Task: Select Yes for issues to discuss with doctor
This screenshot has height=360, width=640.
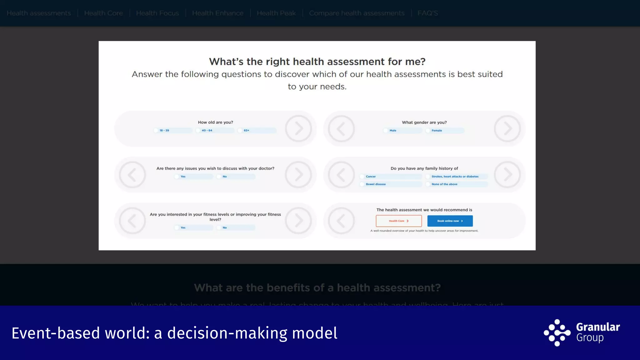Action: tap(194, 177)
